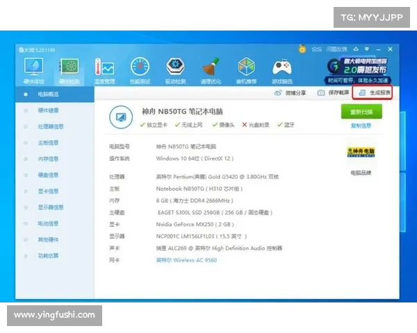Click the NCP001C LM156LF1L03 display value
Image resolution: width=417 pixels, height=333 pixels.
point(202,237)
